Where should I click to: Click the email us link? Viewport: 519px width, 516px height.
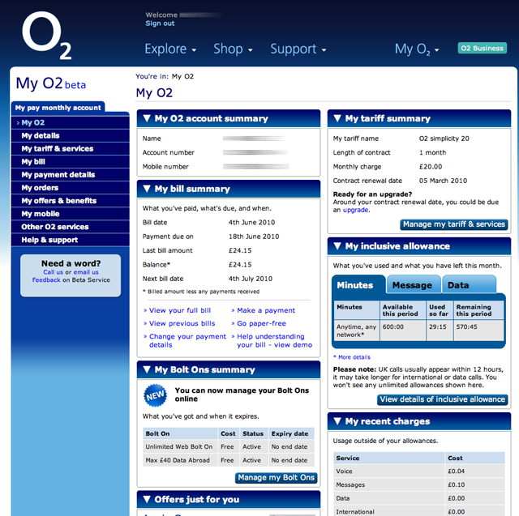(x=86, y=272)
